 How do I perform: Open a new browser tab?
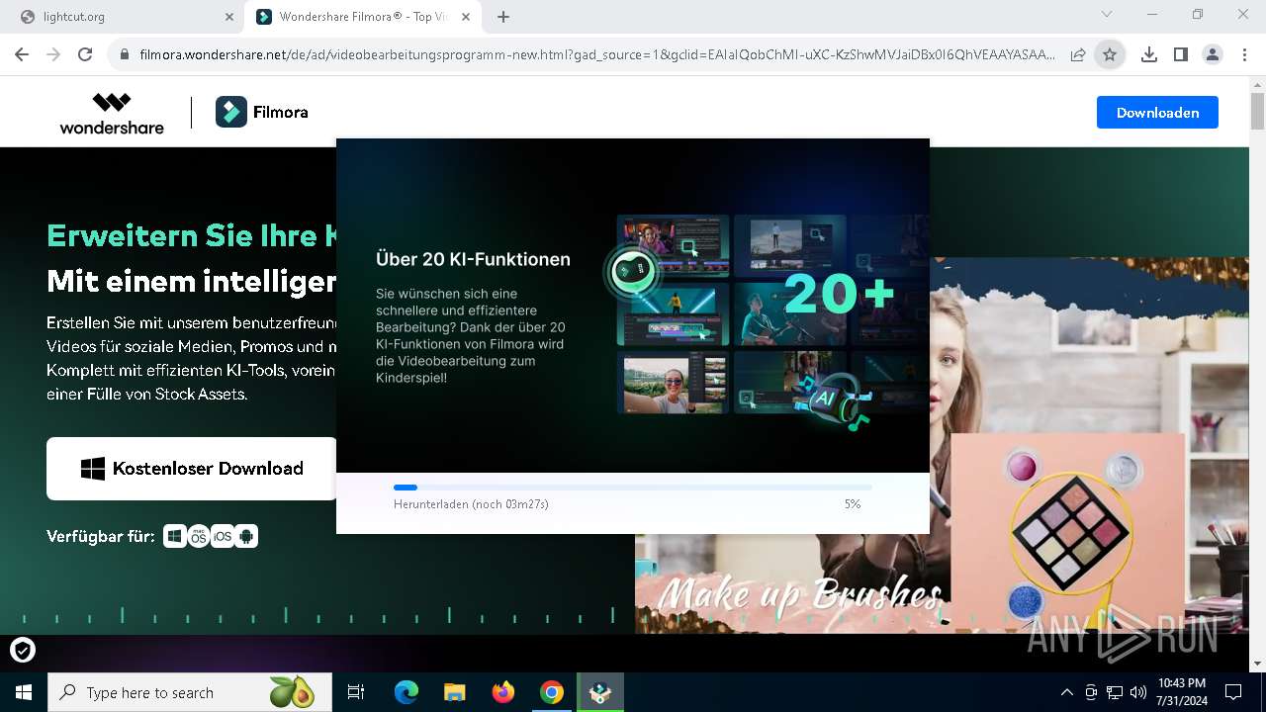503,17
